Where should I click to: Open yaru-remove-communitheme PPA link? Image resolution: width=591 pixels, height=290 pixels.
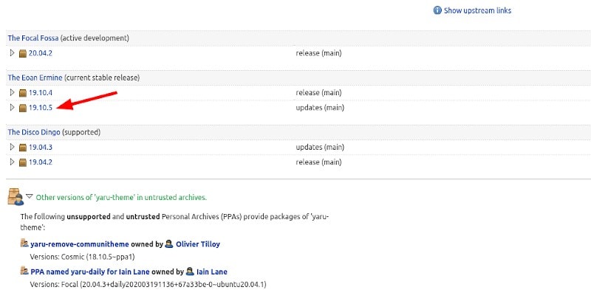(80, 244)
